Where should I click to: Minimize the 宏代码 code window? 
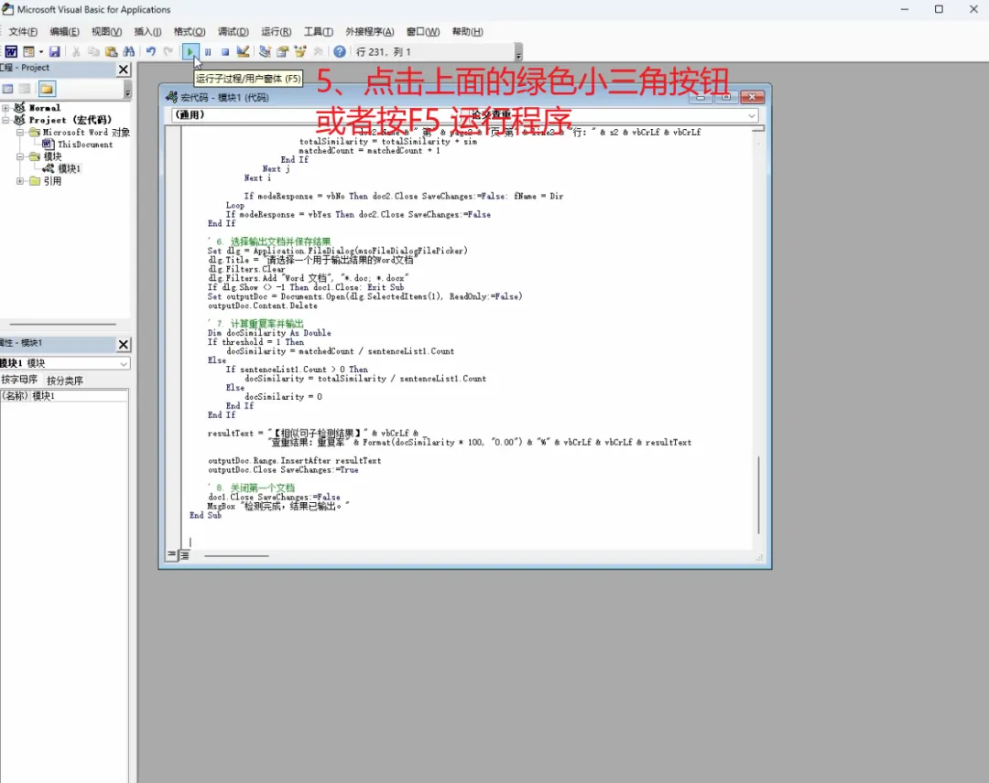[701, 97]
